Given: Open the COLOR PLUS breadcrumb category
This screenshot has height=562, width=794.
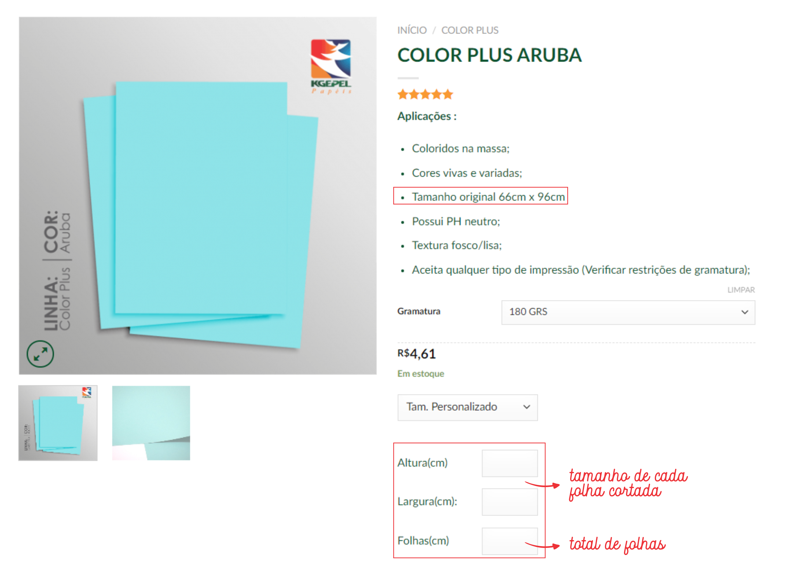Looking at the screenshot, I should 470,30.
